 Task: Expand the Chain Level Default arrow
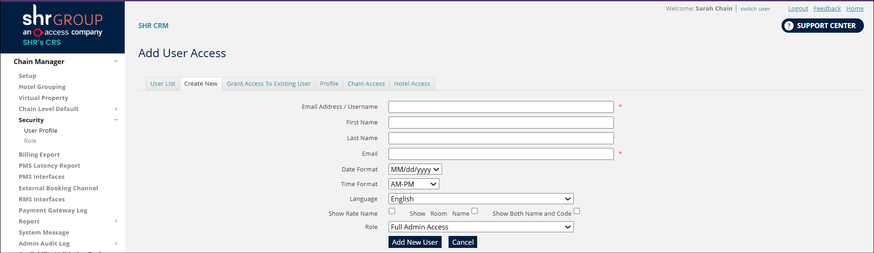pyautogui.click(x=116, y=109)
